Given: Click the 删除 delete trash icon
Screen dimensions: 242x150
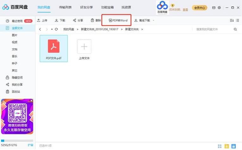Looking at the screenshot, I should [x=92, y=21].
